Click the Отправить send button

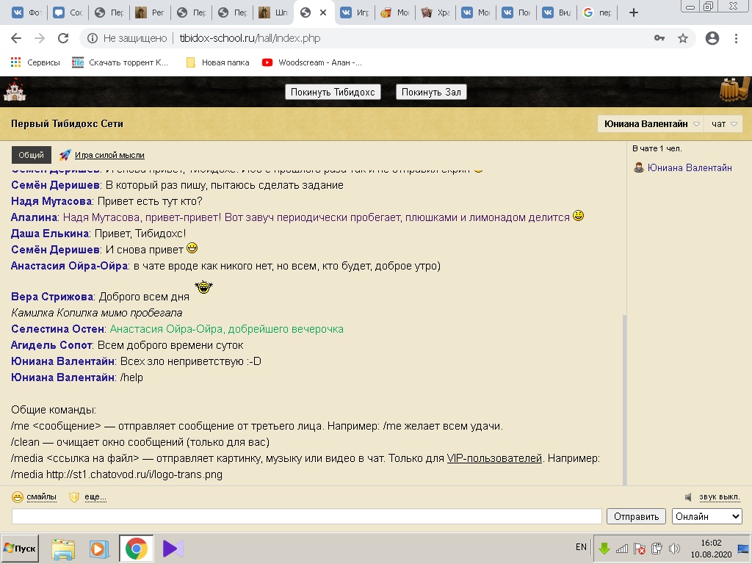[637, 516]
